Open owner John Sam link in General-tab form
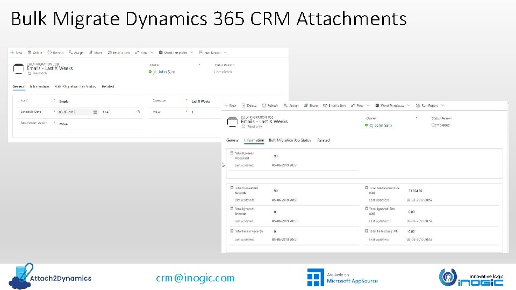This screenshot has height=290, width=516. [x=167, y=72]
